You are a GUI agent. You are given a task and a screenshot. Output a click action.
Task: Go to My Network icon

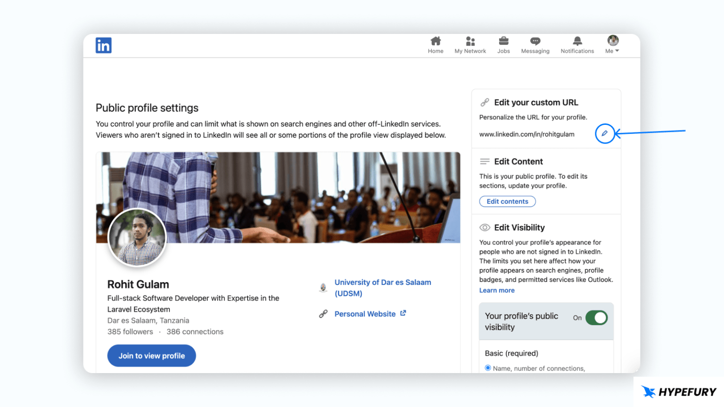pos(470,41)
